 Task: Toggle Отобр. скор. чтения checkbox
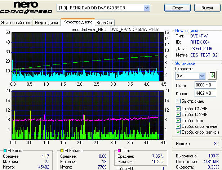pos(178,126)
